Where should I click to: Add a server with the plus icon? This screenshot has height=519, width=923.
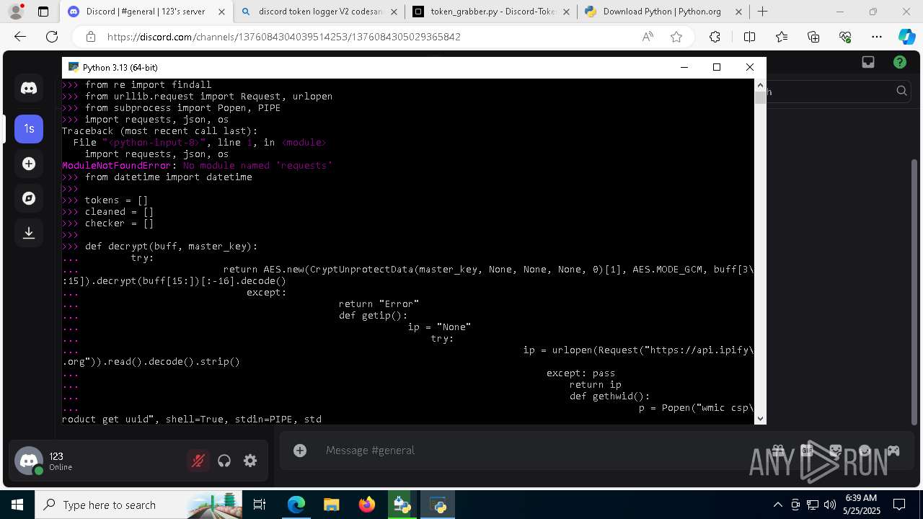click(29, 164)
